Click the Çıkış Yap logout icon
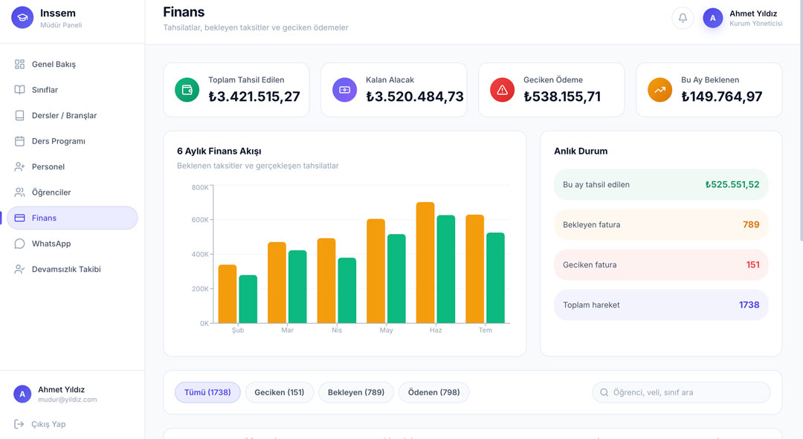 coord(19,423)
